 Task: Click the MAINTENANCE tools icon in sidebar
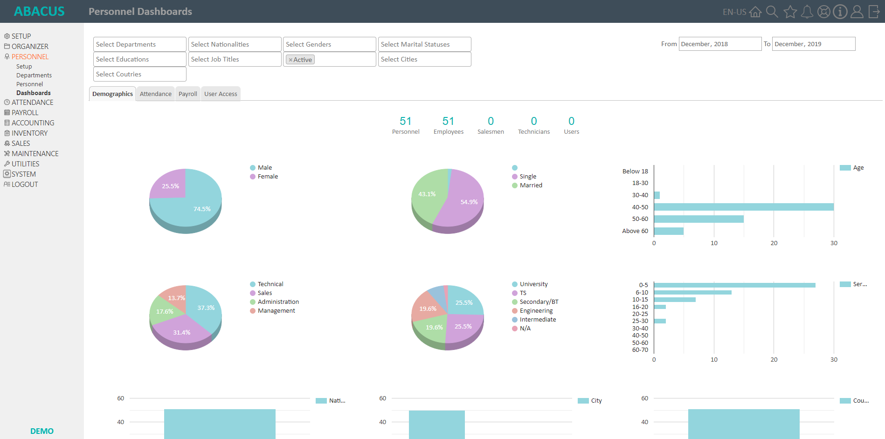point(7,153)
